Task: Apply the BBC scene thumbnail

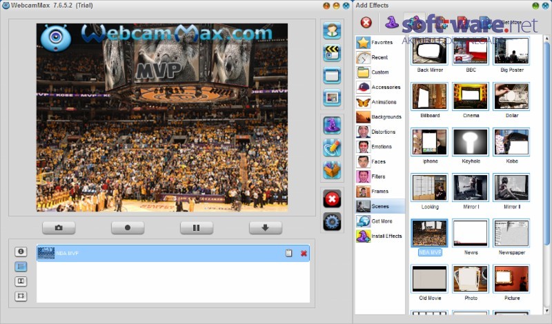Action: pos(471,51)
